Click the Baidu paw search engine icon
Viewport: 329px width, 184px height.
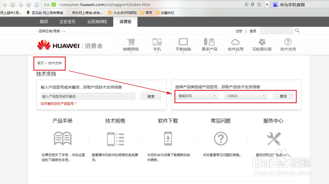point(275,5)
